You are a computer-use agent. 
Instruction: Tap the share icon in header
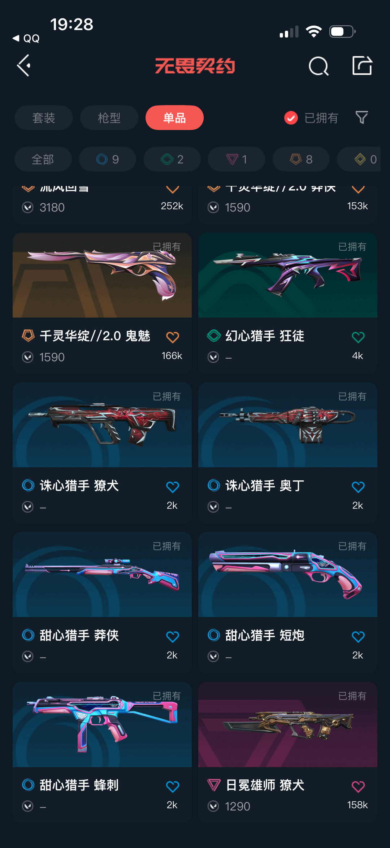point(362,66)
